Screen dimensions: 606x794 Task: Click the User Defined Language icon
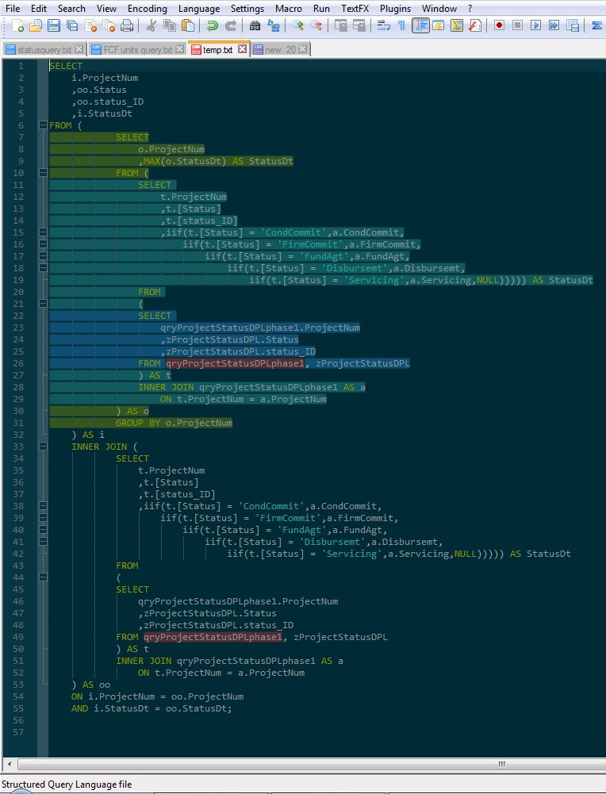439,25
